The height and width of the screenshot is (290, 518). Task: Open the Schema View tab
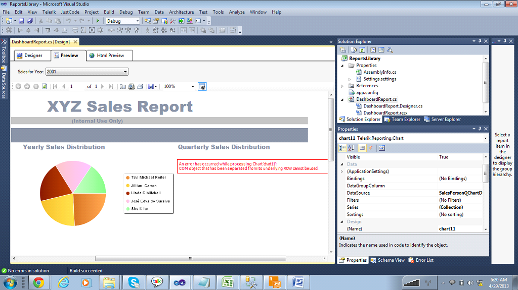click(x=387, y=260)
